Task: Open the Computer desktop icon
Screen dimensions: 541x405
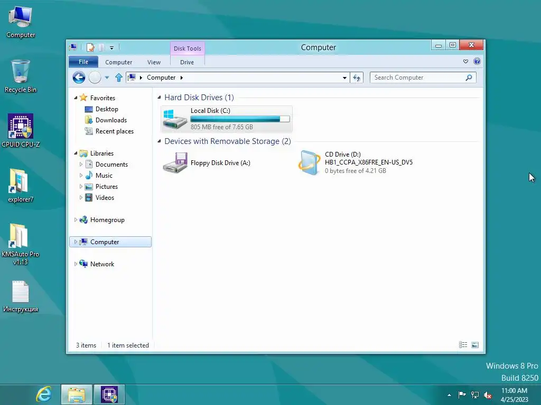Action: (x=21, y=22)
